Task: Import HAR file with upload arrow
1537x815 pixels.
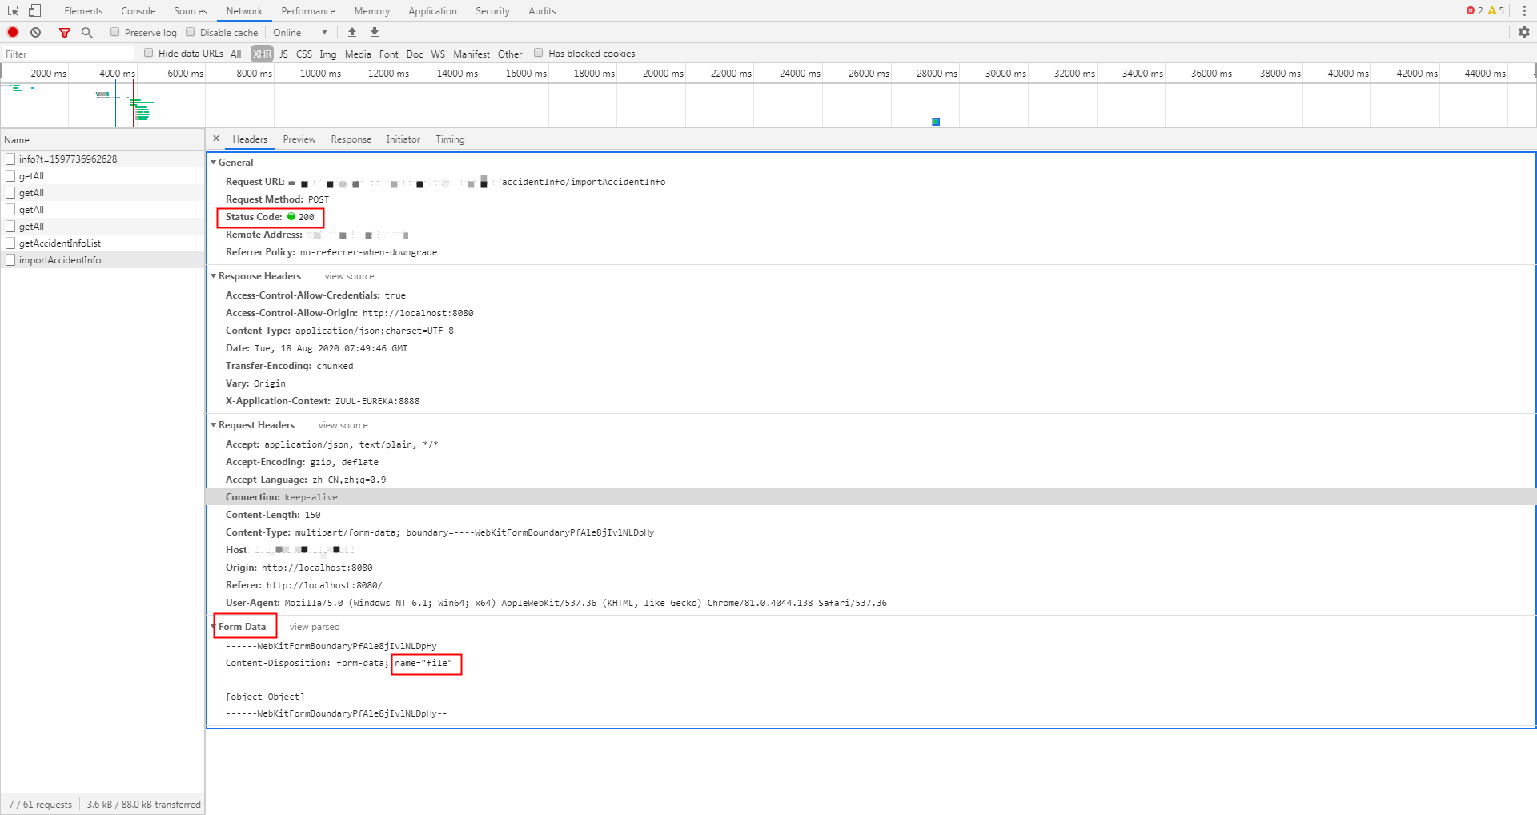Action: pyautogui.click(x=352, y=32)
